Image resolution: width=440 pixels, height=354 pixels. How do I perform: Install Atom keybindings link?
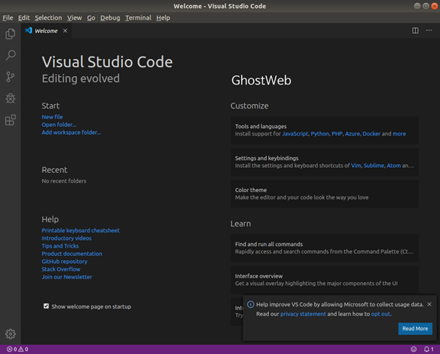pos(393,166)
